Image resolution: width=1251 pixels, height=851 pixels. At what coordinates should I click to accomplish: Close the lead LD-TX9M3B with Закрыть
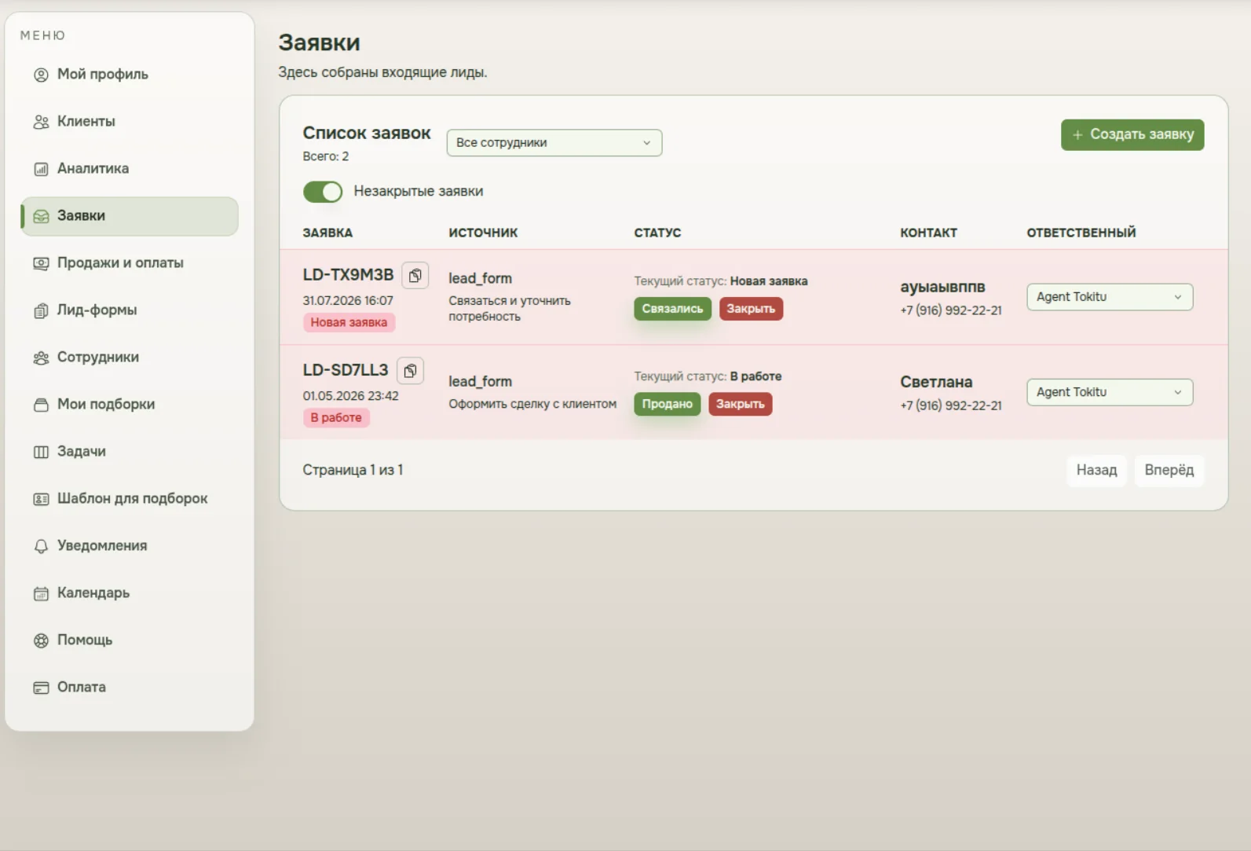(751, 309)
